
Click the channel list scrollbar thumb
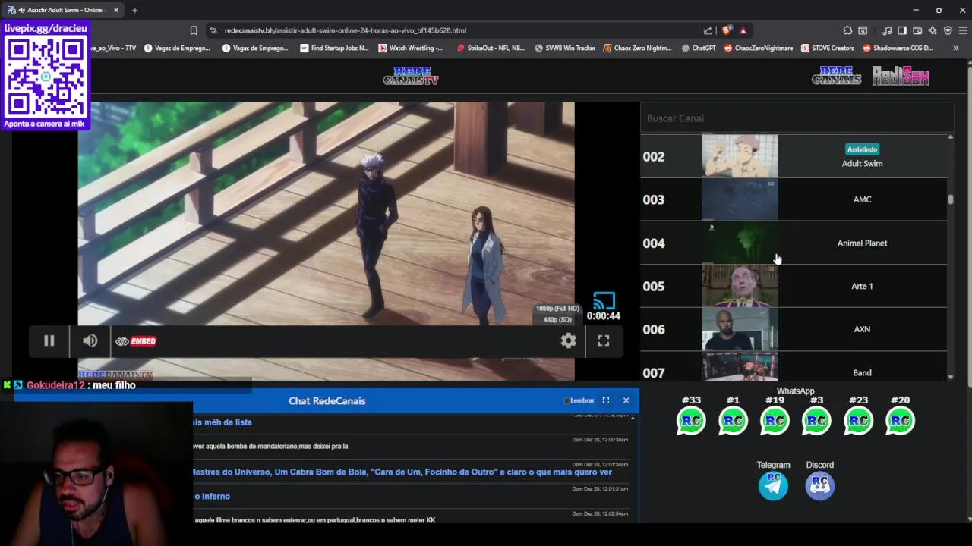(x=950, y=199)
